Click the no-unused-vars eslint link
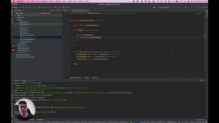Image resolution: width=219 pixels, height=123 pixels. click(x=69, y=107)
